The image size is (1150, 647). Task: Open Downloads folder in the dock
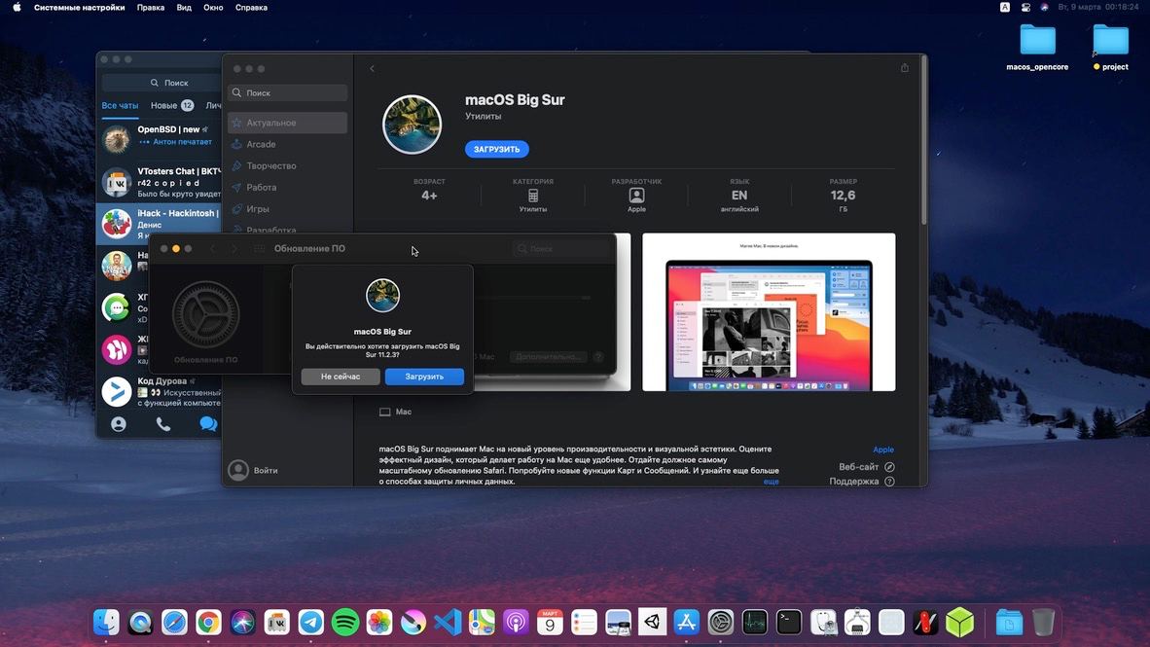point(1009,623)
